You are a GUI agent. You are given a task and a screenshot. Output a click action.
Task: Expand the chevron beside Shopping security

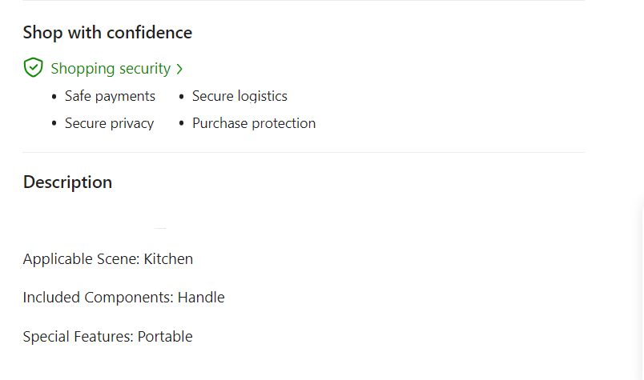(179, 70)
